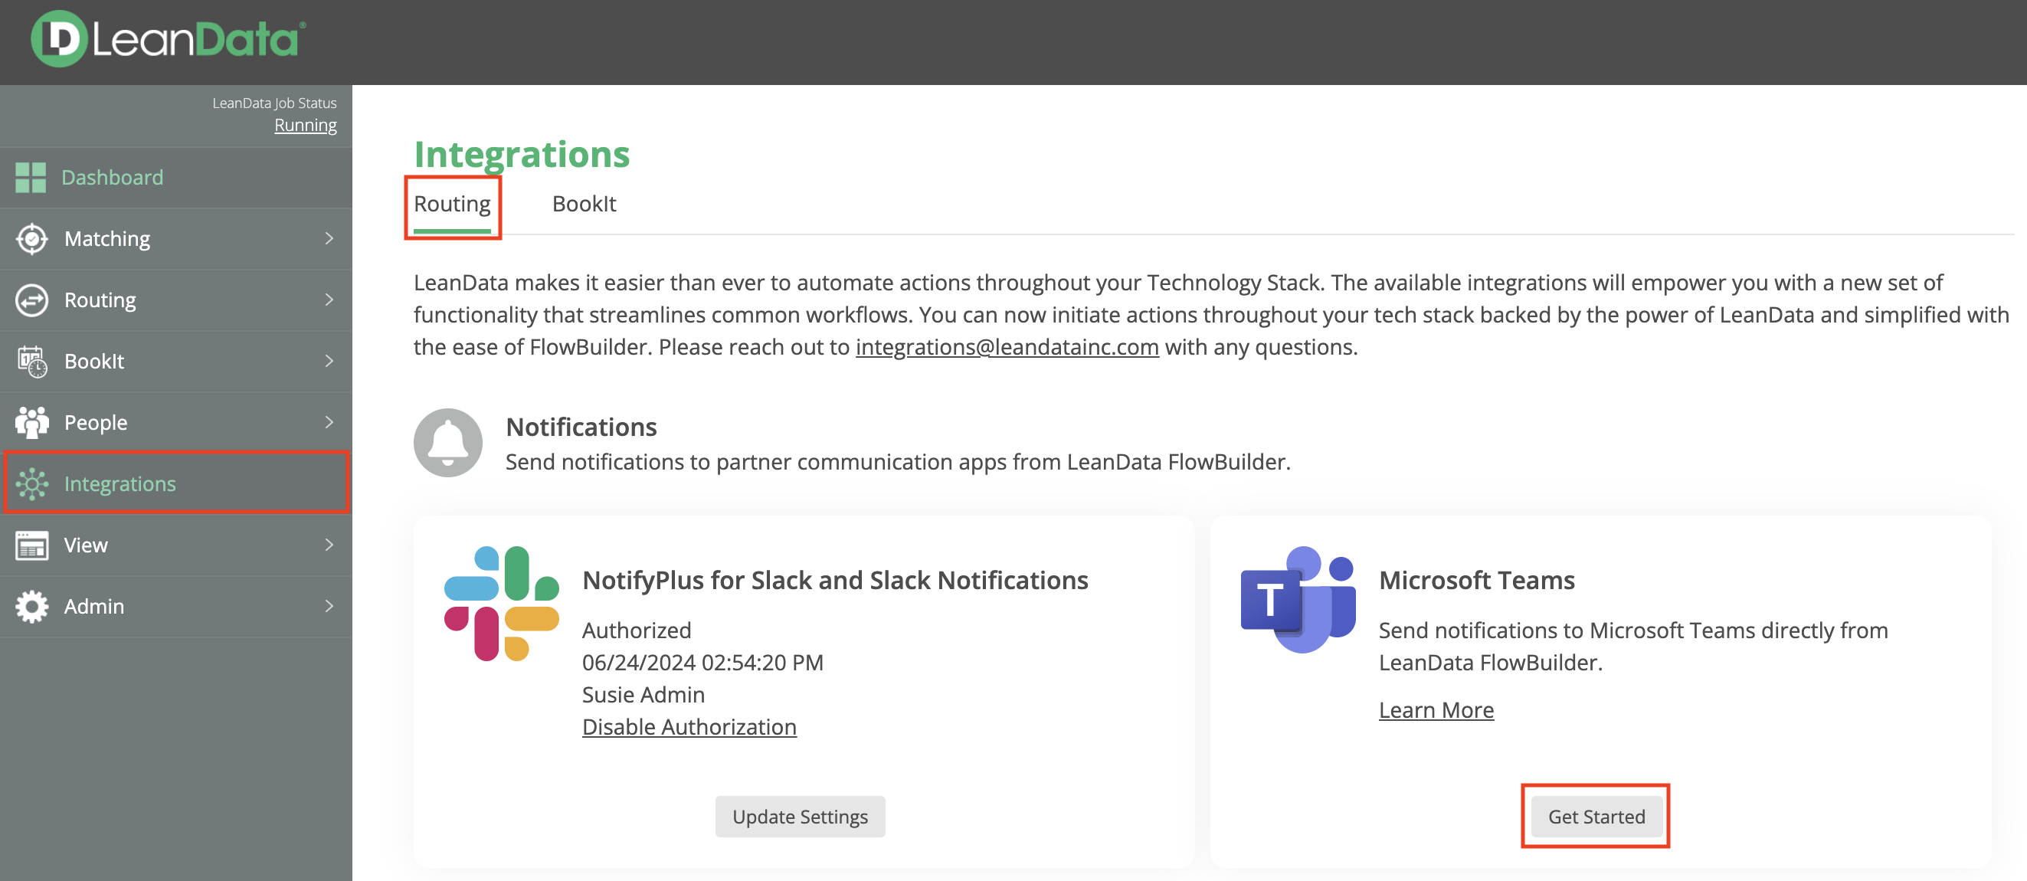Click the Microsoft Teams logo
The image size is (2027, 881).
click(1298, 599)
